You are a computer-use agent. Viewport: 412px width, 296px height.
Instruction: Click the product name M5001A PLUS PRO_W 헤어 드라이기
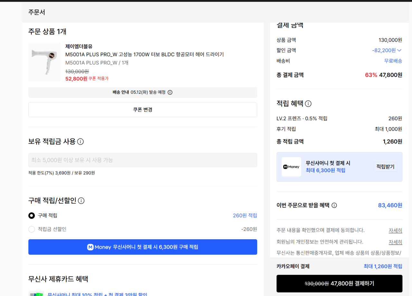click(145, 54)
